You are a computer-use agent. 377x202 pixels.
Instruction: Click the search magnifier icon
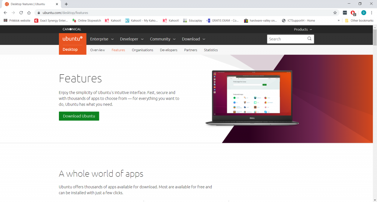pyautogui.click(x=309, y=39)
